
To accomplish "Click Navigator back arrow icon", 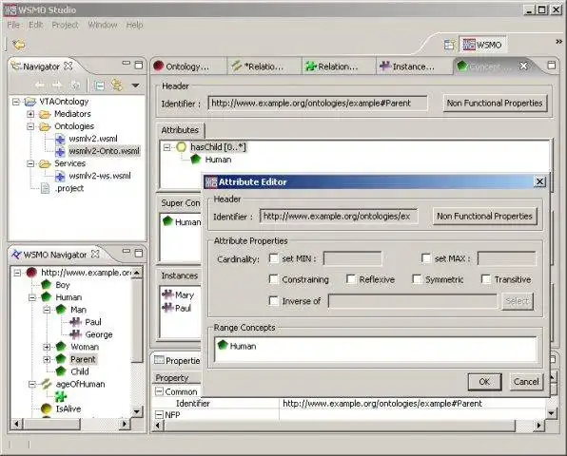I will (x=40, y=85).
